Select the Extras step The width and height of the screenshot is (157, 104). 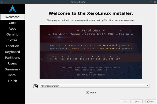[x=13, y=40]
